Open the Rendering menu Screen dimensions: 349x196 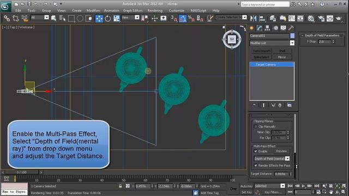tap(155, 10)
